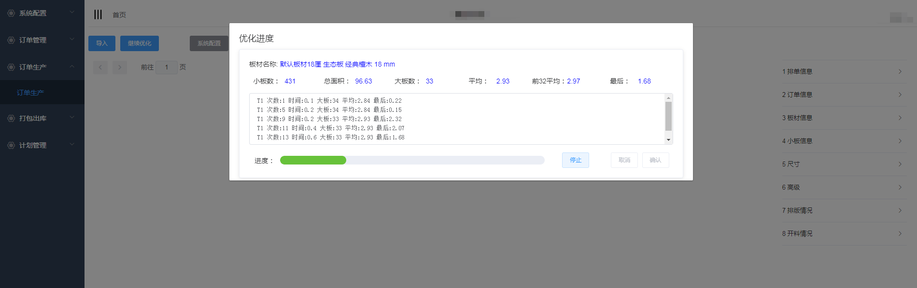Click the optimization progress bar
The height and width of the screenshot is (288, 917).
pyautogui.click(x=412, y=160)
